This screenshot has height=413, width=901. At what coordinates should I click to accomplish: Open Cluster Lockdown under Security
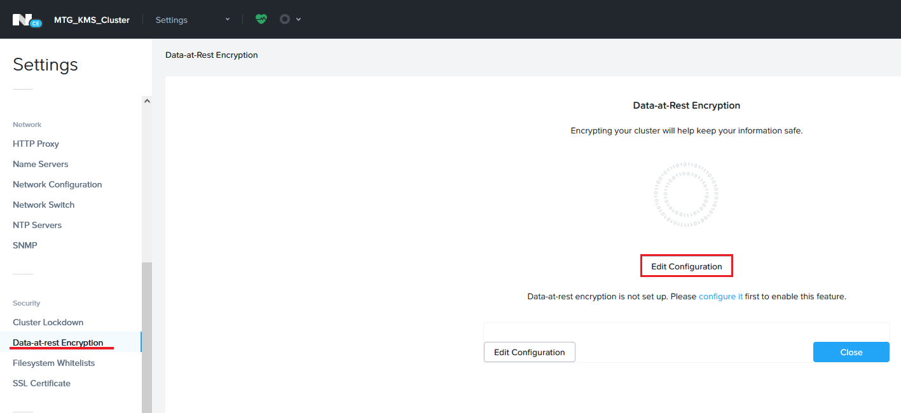(x=48, y=322)
